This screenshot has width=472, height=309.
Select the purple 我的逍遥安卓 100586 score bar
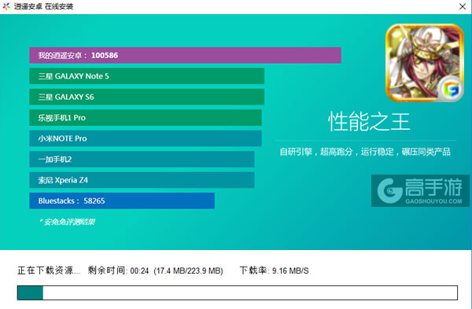(185, 55)
